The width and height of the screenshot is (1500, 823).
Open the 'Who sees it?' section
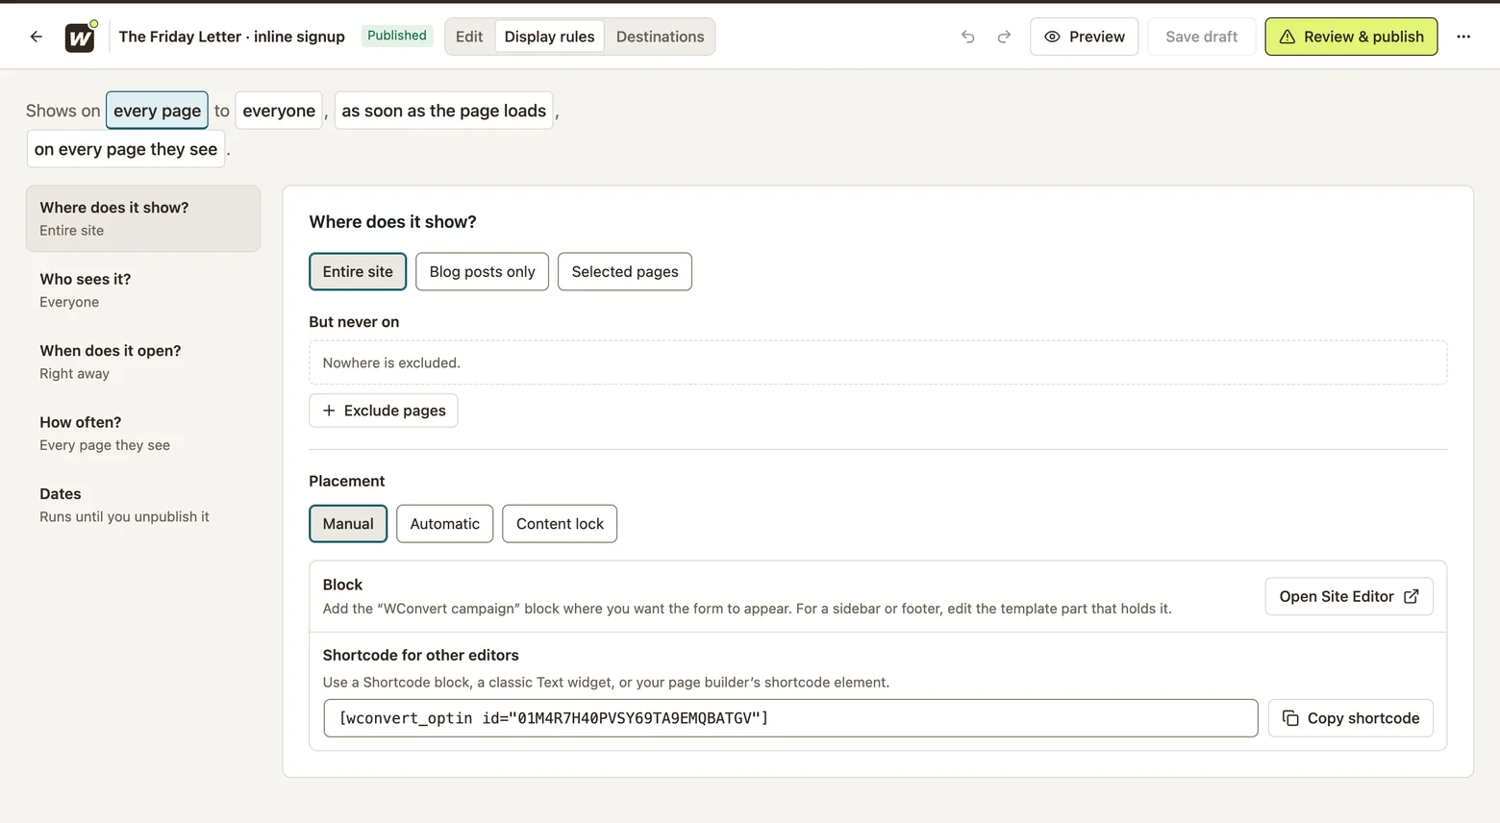click(x=143, y=290)
